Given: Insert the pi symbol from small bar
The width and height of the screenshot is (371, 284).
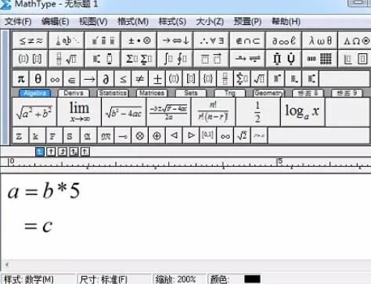Looking at the screenshot, I should (x=21, y=78).
